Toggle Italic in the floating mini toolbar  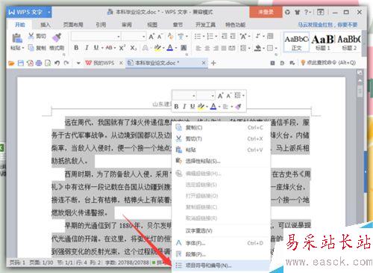[x=184, y=106]
